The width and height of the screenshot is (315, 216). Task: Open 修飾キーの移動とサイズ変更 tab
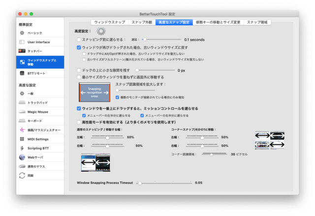pyautogui.click(x=218, y=22)
